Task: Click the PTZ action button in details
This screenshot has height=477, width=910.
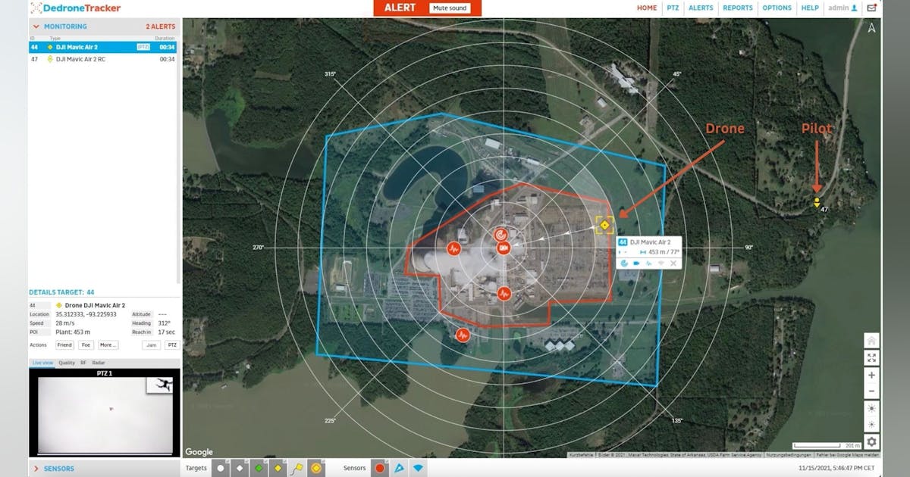Action: tap(171, 344)
